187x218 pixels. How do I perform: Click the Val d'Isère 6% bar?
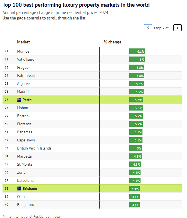[137, 60]
